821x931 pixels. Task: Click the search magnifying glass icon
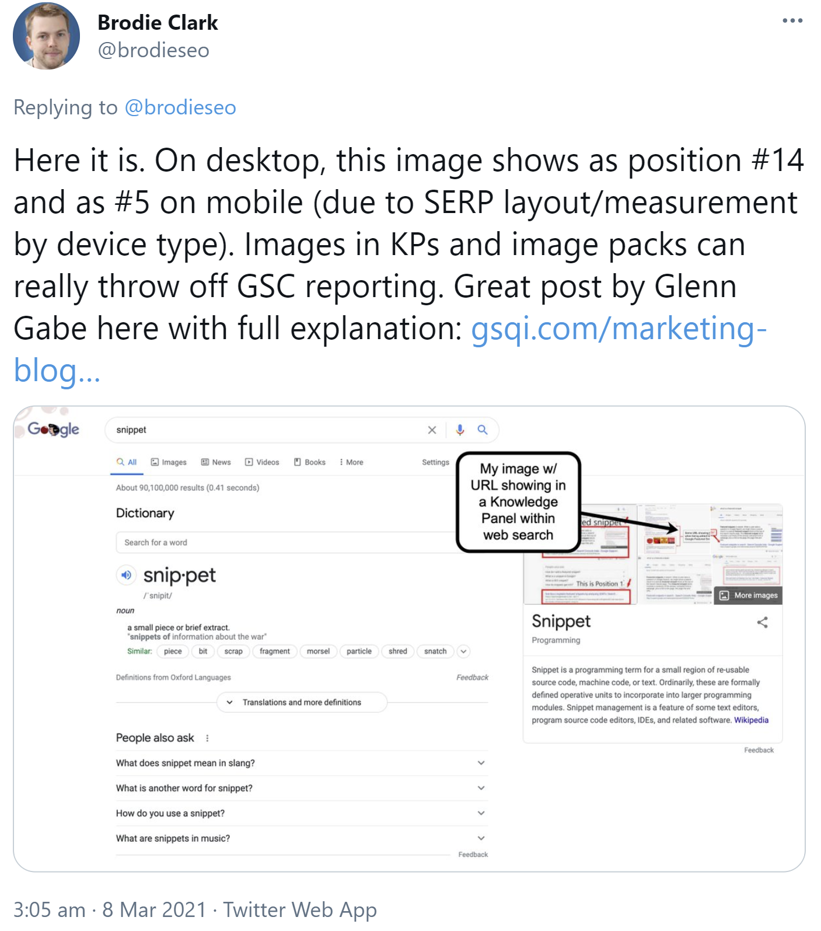pyautogui.click(x=483, y=430)
